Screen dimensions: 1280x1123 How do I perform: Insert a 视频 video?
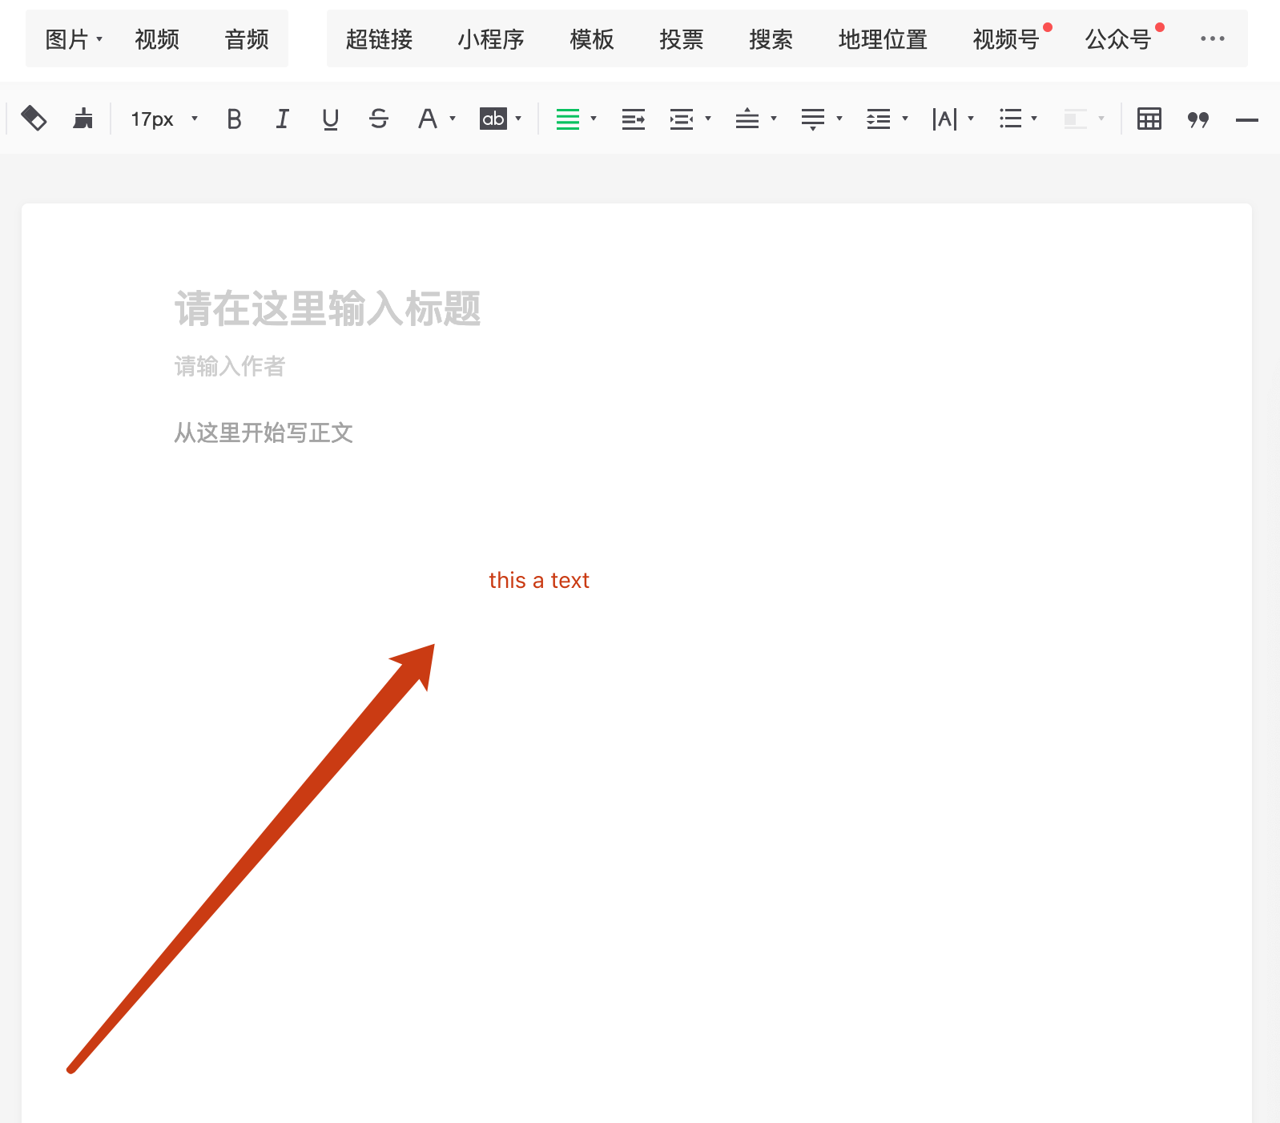[x=157, y=38]
